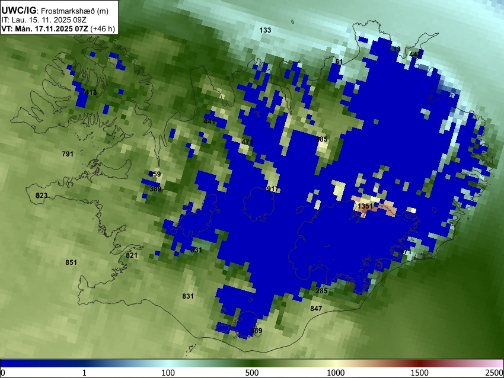Click the 791 value label on the map
Screen dimensions: 504x378
68,154
